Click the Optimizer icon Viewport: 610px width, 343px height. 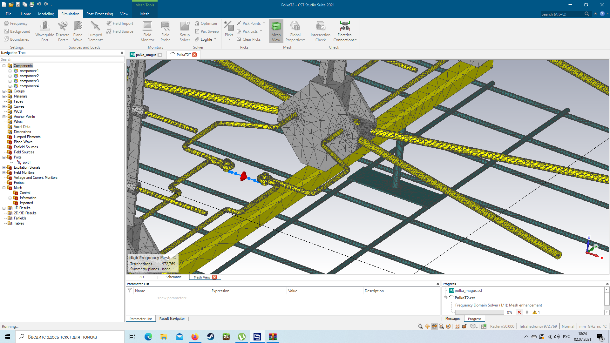click(x=197, y=24)
